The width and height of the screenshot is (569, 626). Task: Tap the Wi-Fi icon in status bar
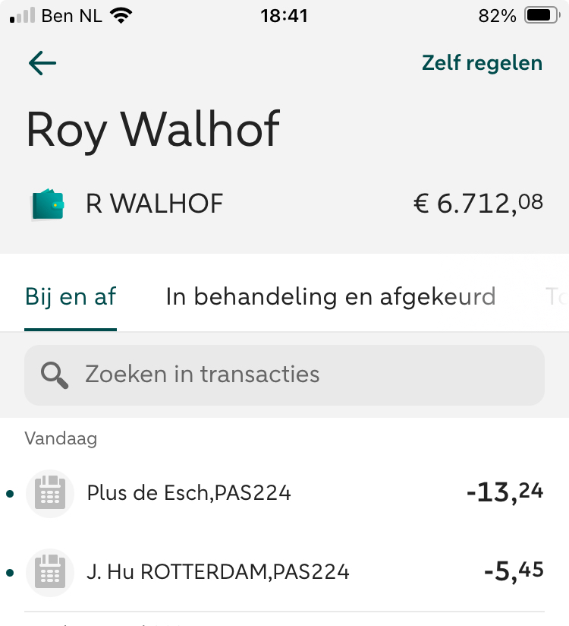click(x=120, y=16)
